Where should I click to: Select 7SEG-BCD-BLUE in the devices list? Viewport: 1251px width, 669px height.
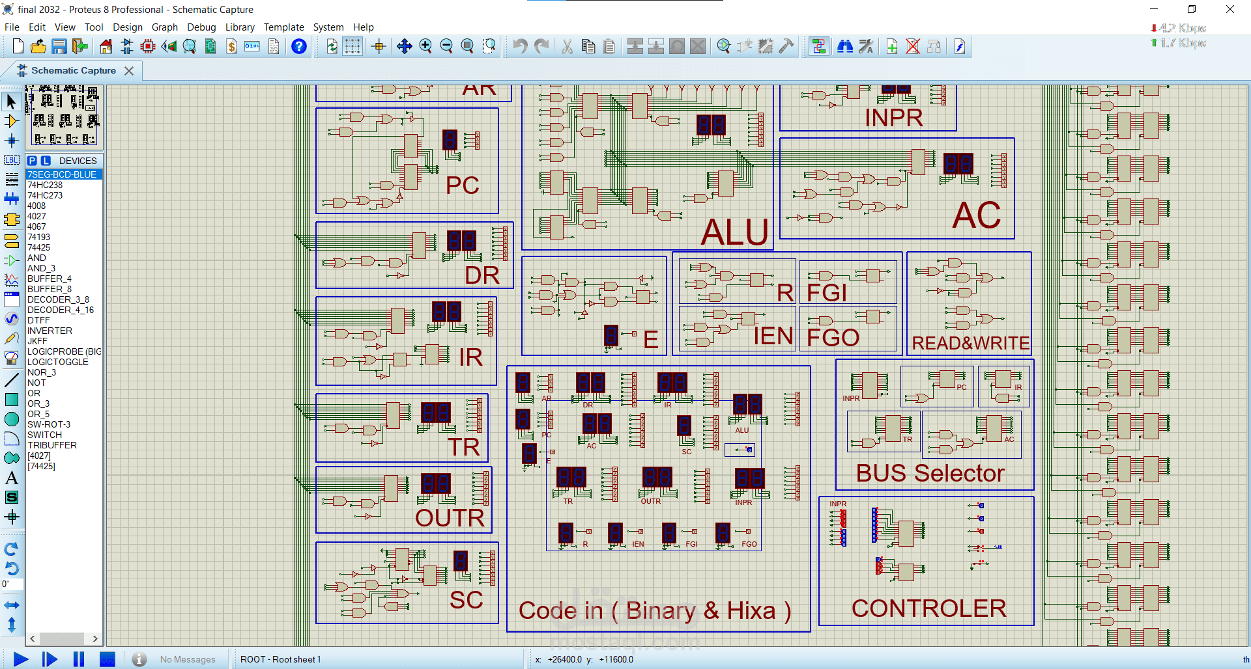64,174
